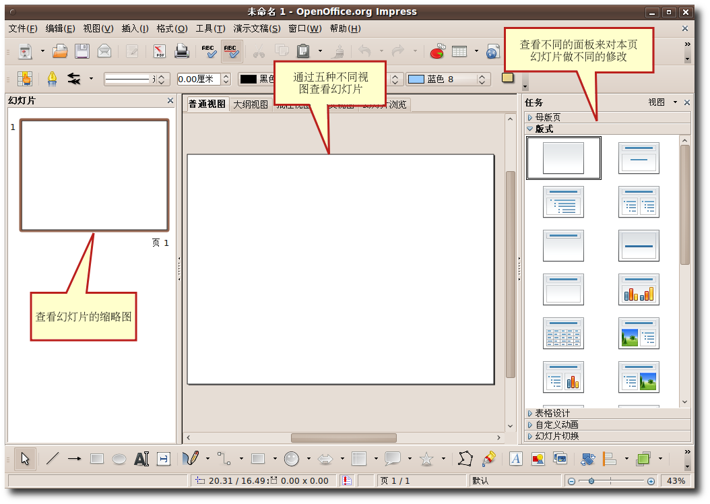Select slide 1 thumbnail
The width and height of the screenshot is (710, 504).
pos(94,175)
